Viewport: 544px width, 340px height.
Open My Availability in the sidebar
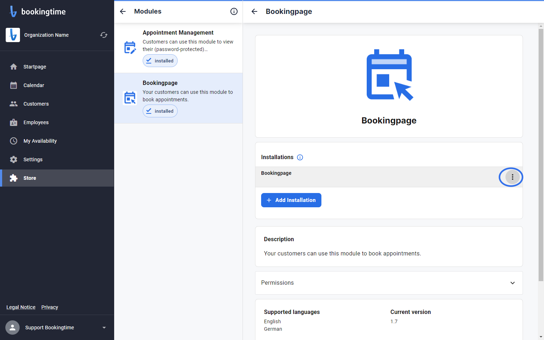click(x=57, y=141)
